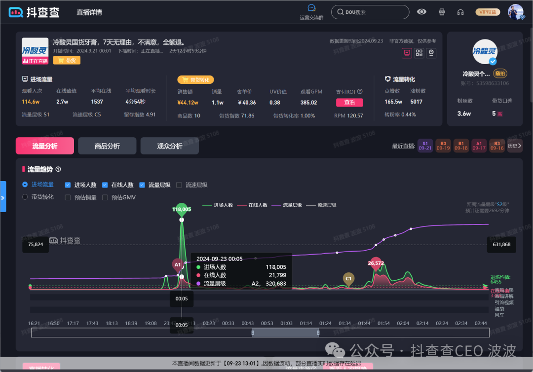Enable the 流速层级 checkbox
This screenshot has height=372, width=533.
click(179, 185)
